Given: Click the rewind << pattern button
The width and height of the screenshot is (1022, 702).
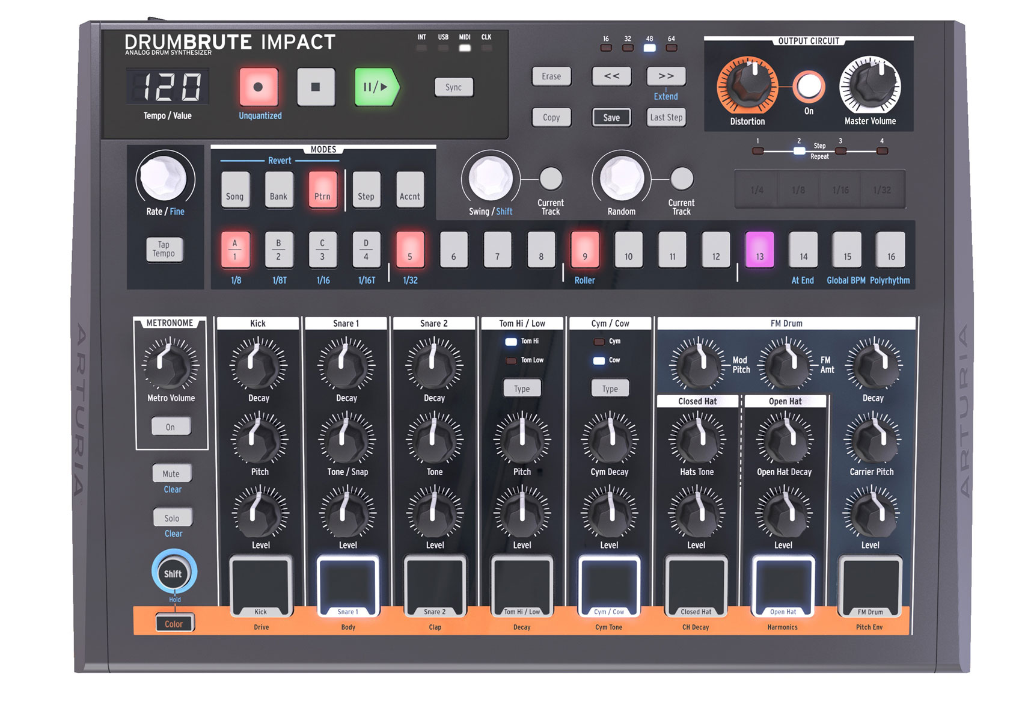Looking at the screenshot, I should coord(611,76).
